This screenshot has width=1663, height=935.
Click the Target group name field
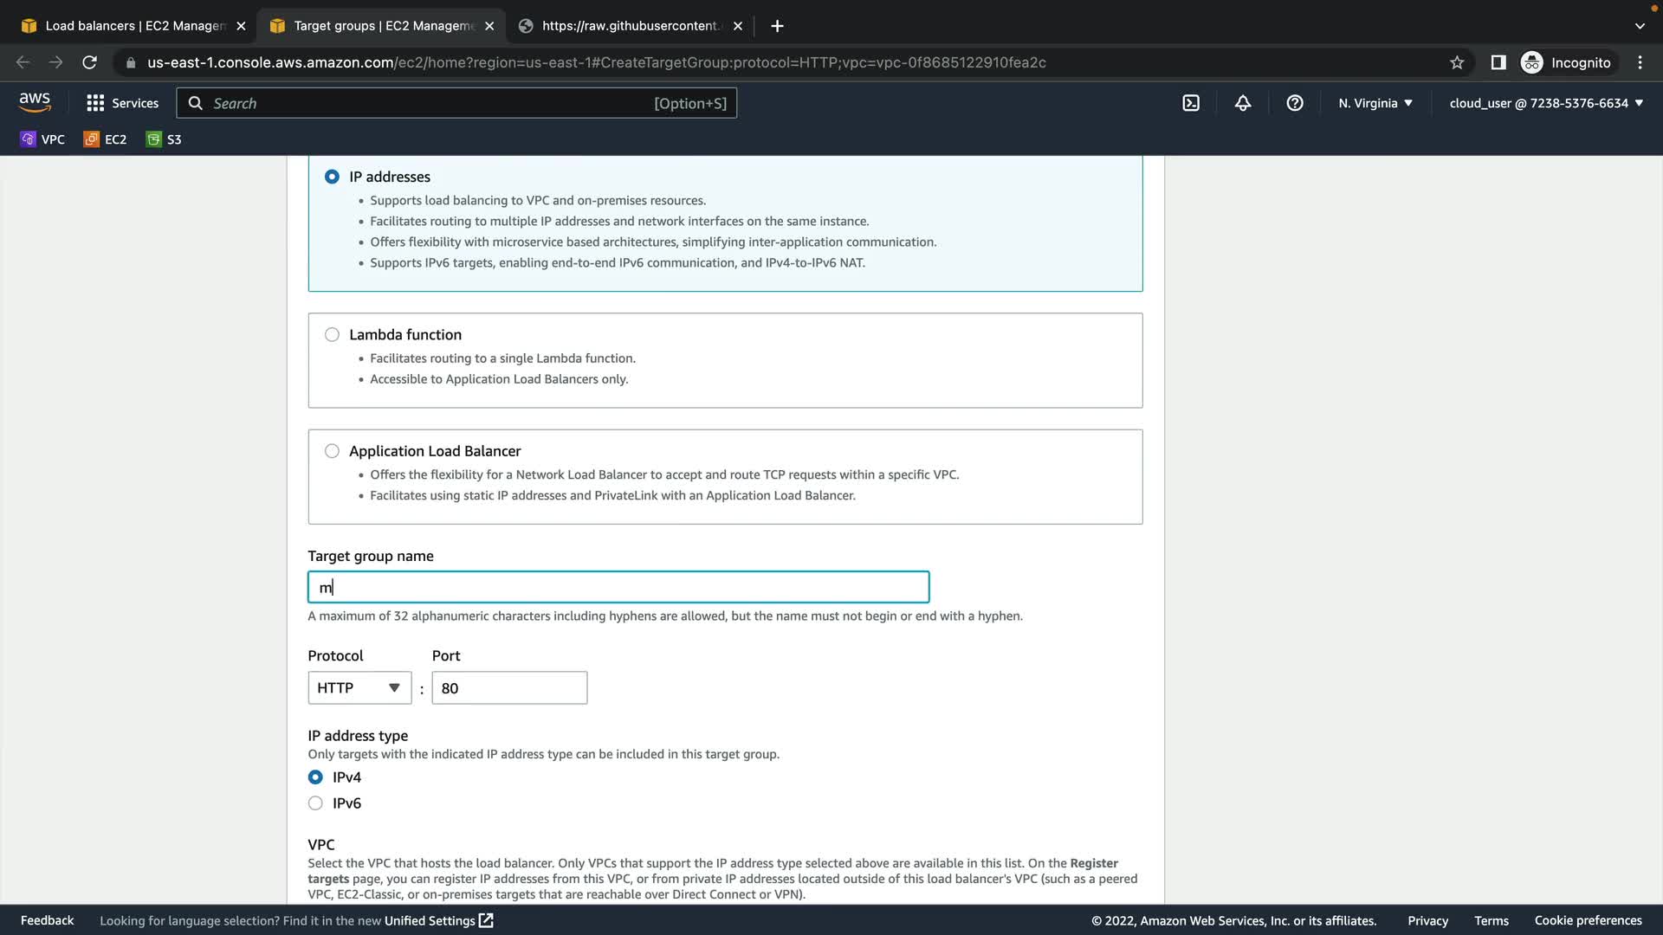tap(618, 588)
